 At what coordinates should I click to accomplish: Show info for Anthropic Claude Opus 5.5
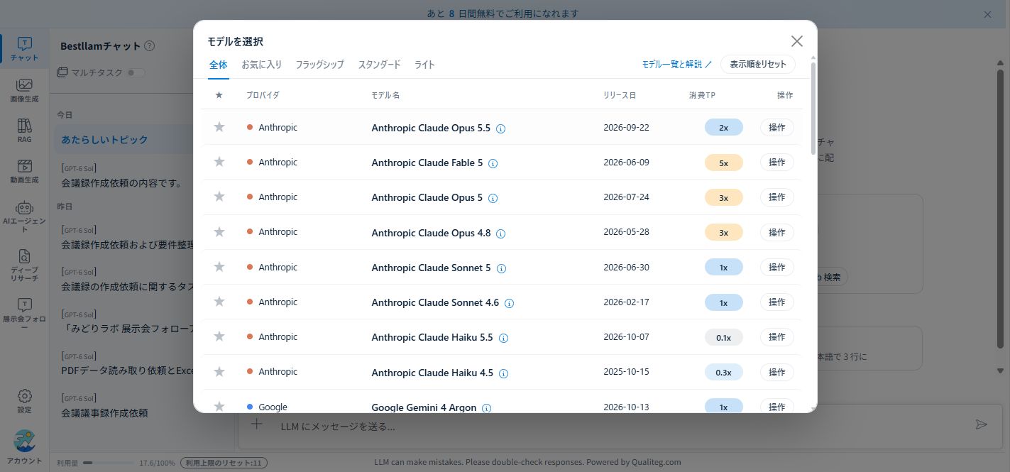point(500,128)
